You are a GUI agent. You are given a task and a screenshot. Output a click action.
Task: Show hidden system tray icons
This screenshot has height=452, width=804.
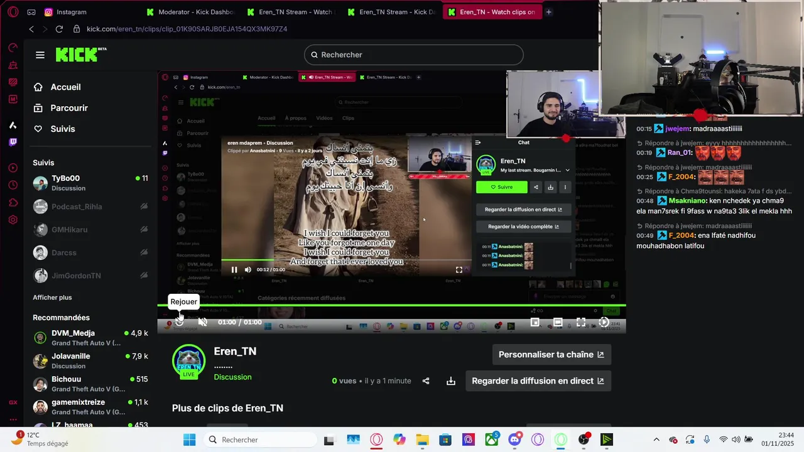[656, 439]
